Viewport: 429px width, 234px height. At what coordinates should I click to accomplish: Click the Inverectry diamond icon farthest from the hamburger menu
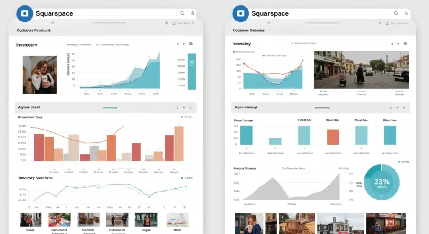178,44
